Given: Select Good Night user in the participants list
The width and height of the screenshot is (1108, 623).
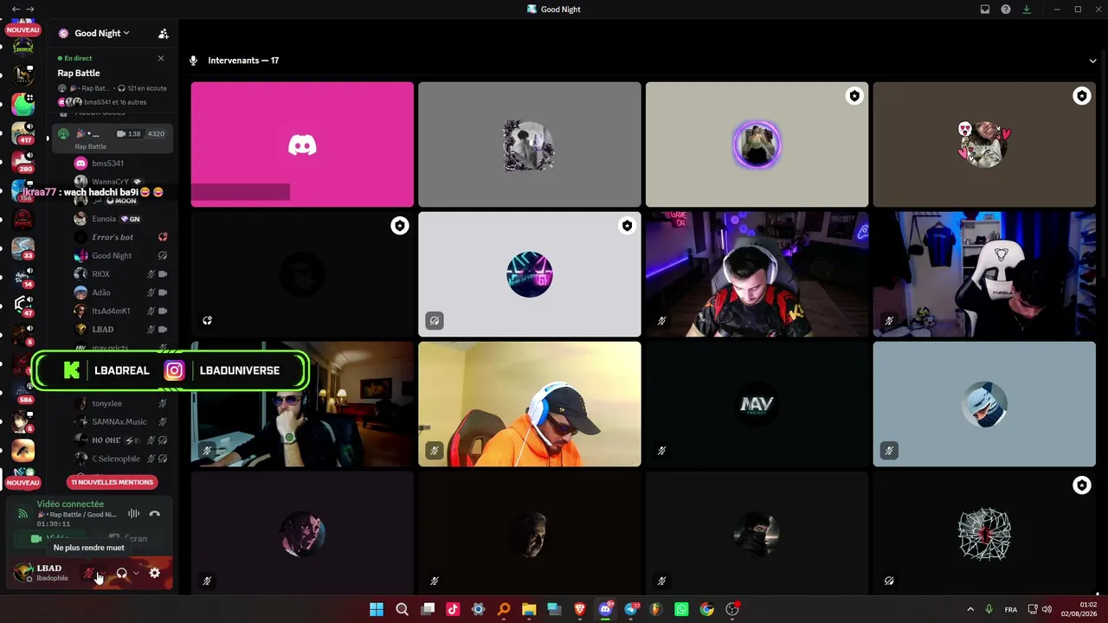Looking at the screenshot, I should click(112, 255).
